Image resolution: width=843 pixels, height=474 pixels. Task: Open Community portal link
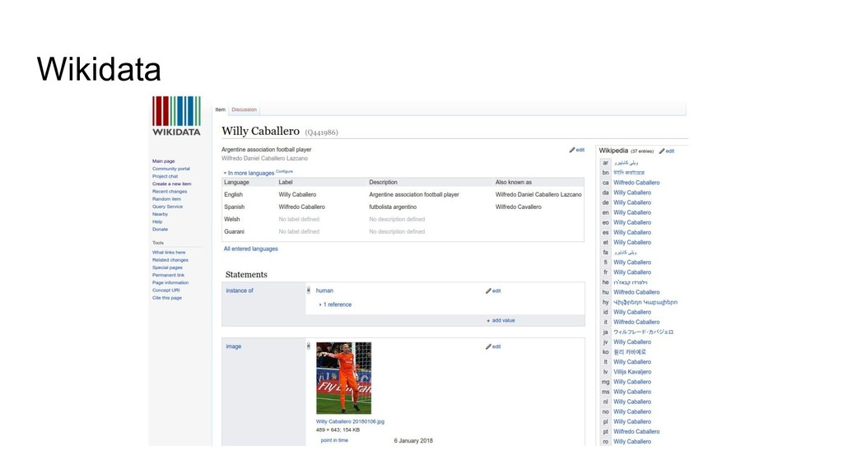pos(171,169)
